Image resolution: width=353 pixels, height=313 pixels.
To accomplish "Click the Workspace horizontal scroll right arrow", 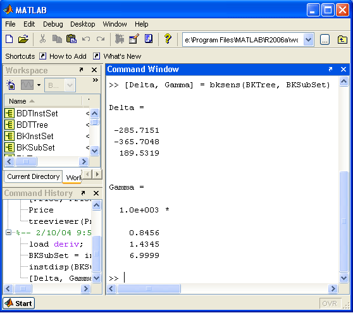I will [84, 162].
